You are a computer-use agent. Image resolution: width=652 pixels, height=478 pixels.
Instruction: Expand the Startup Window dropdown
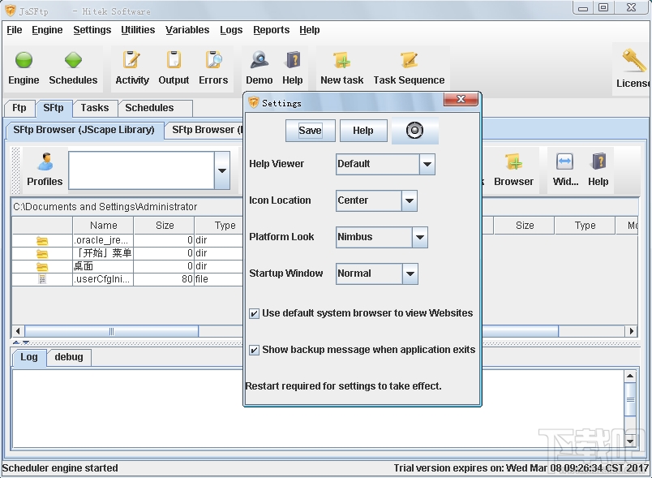(x=410, y=273)
